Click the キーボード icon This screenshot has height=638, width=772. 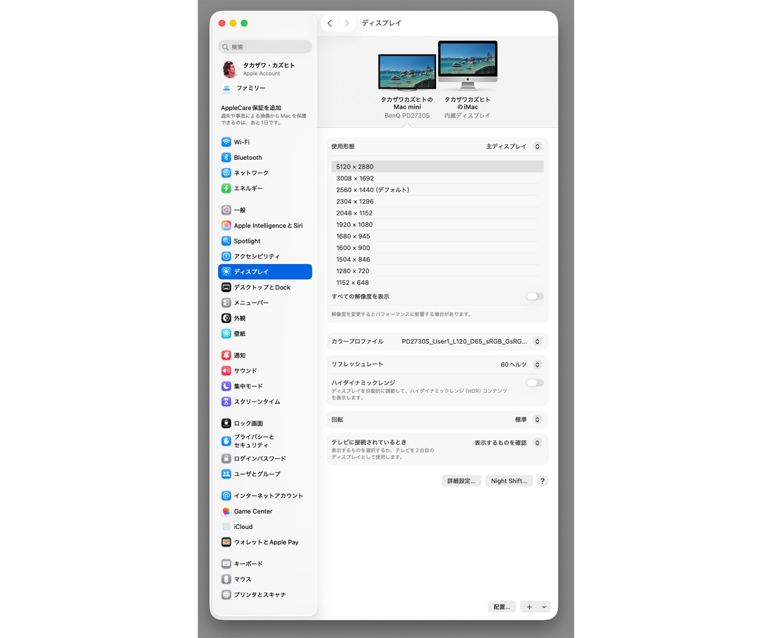tap(226, 564)
